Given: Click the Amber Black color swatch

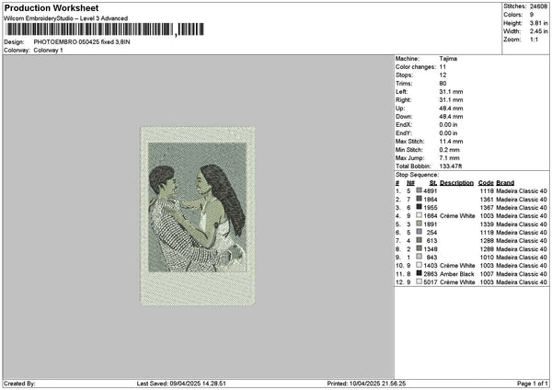Looking at the screenshot, I should point(419,273).
